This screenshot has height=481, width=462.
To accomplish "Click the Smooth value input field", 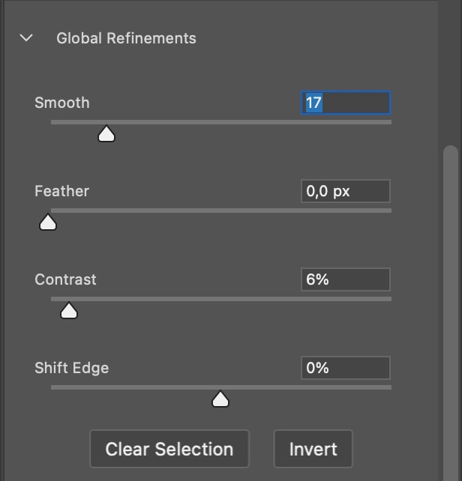I will 345,103.
